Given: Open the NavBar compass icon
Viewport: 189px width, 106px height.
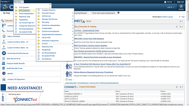Looking at the screenshot, I should [x=181, y=6].
